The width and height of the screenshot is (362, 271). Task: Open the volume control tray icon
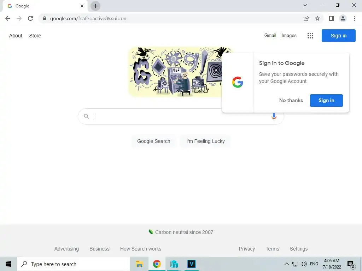coord(304,264)
